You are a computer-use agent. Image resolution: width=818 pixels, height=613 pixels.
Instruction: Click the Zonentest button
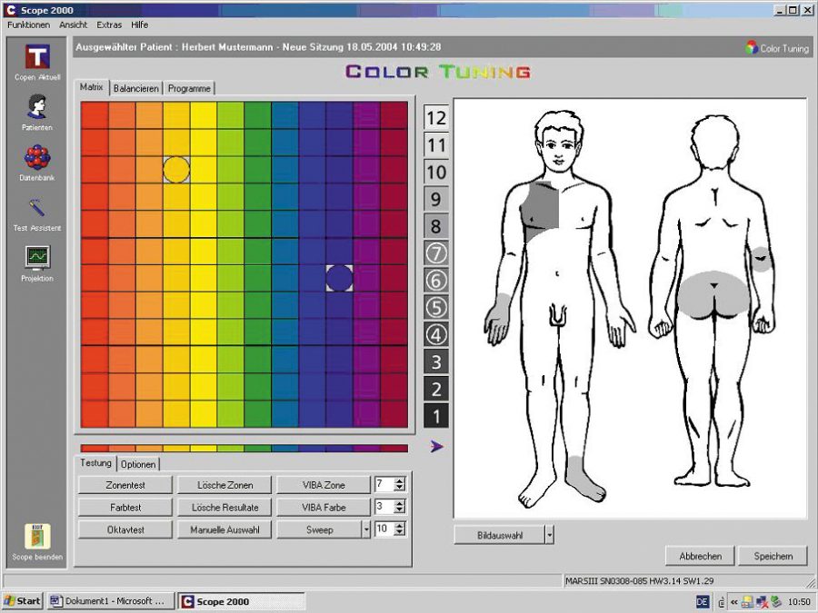[x=124, y=485]
